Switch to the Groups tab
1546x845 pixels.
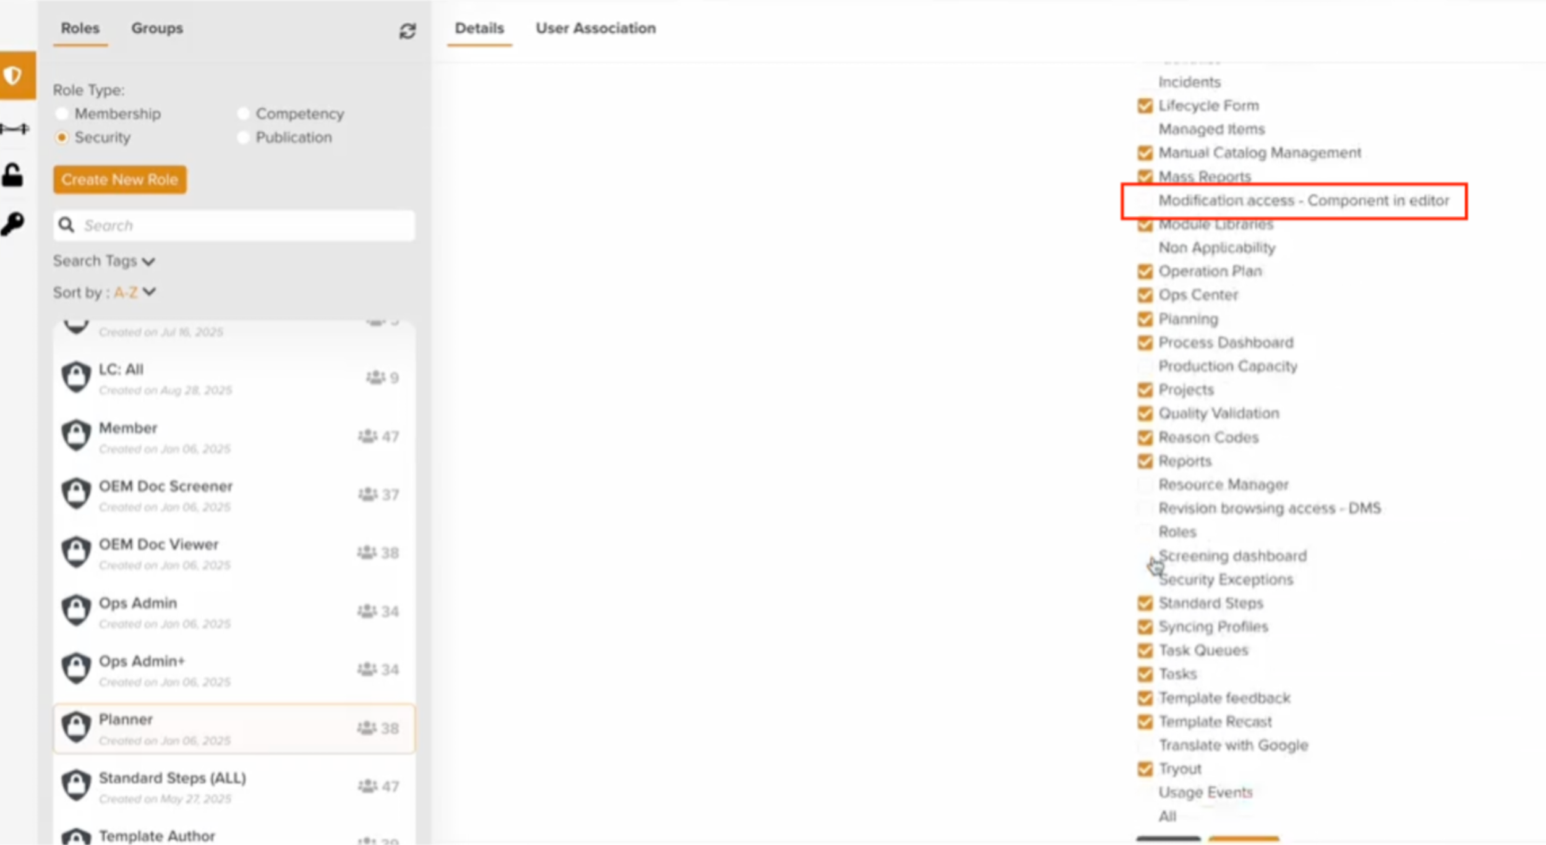coord(156,28)
